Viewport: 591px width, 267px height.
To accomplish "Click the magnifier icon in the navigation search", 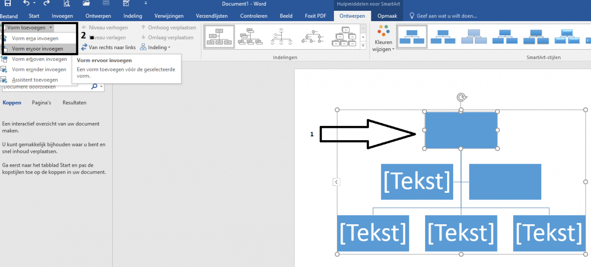I will pos(95,87).
